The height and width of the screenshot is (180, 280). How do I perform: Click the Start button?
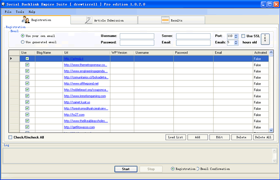pyautogui.click(x=126, y=169)
